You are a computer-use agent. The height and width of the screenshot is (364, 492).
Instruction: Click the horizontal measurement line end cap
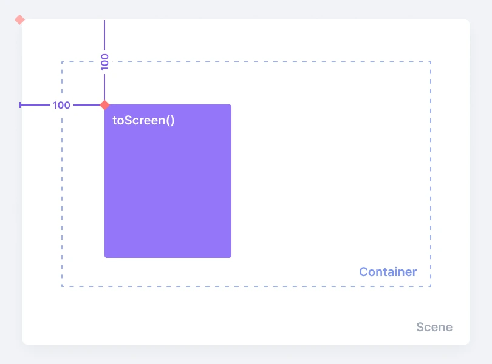coord(20,105)
